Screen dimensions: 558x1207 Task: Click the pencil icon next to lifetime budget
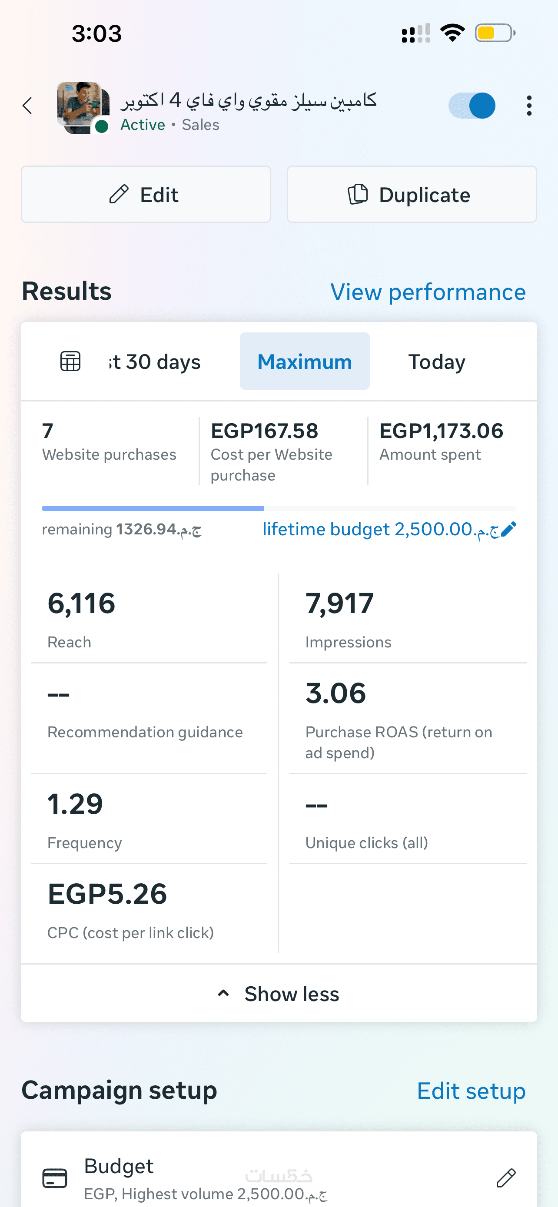[508, 529]
